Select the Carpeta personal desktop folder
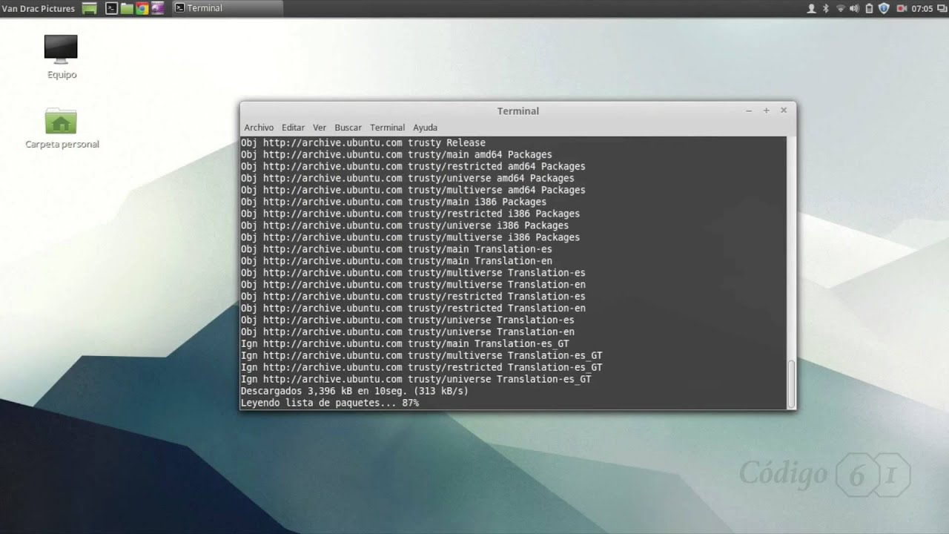This screenshot has width=949, height=534. pyautogui.click(x=62, y=128)
